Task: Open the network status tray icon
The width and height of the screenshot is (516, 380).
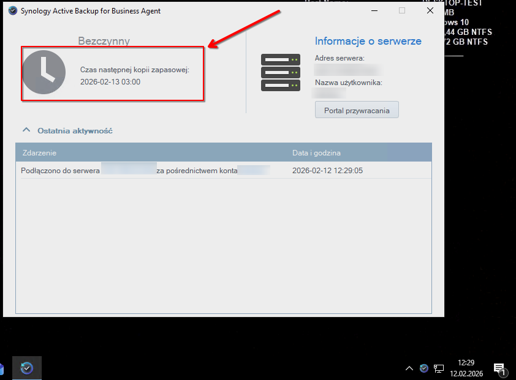Action: 439,368
